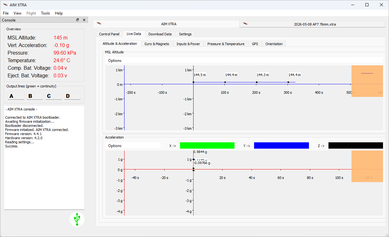Viewport: 389px width, 237px height.
Task: Click console line 'Firmware version: 4.4.1'
Action: 23,134
